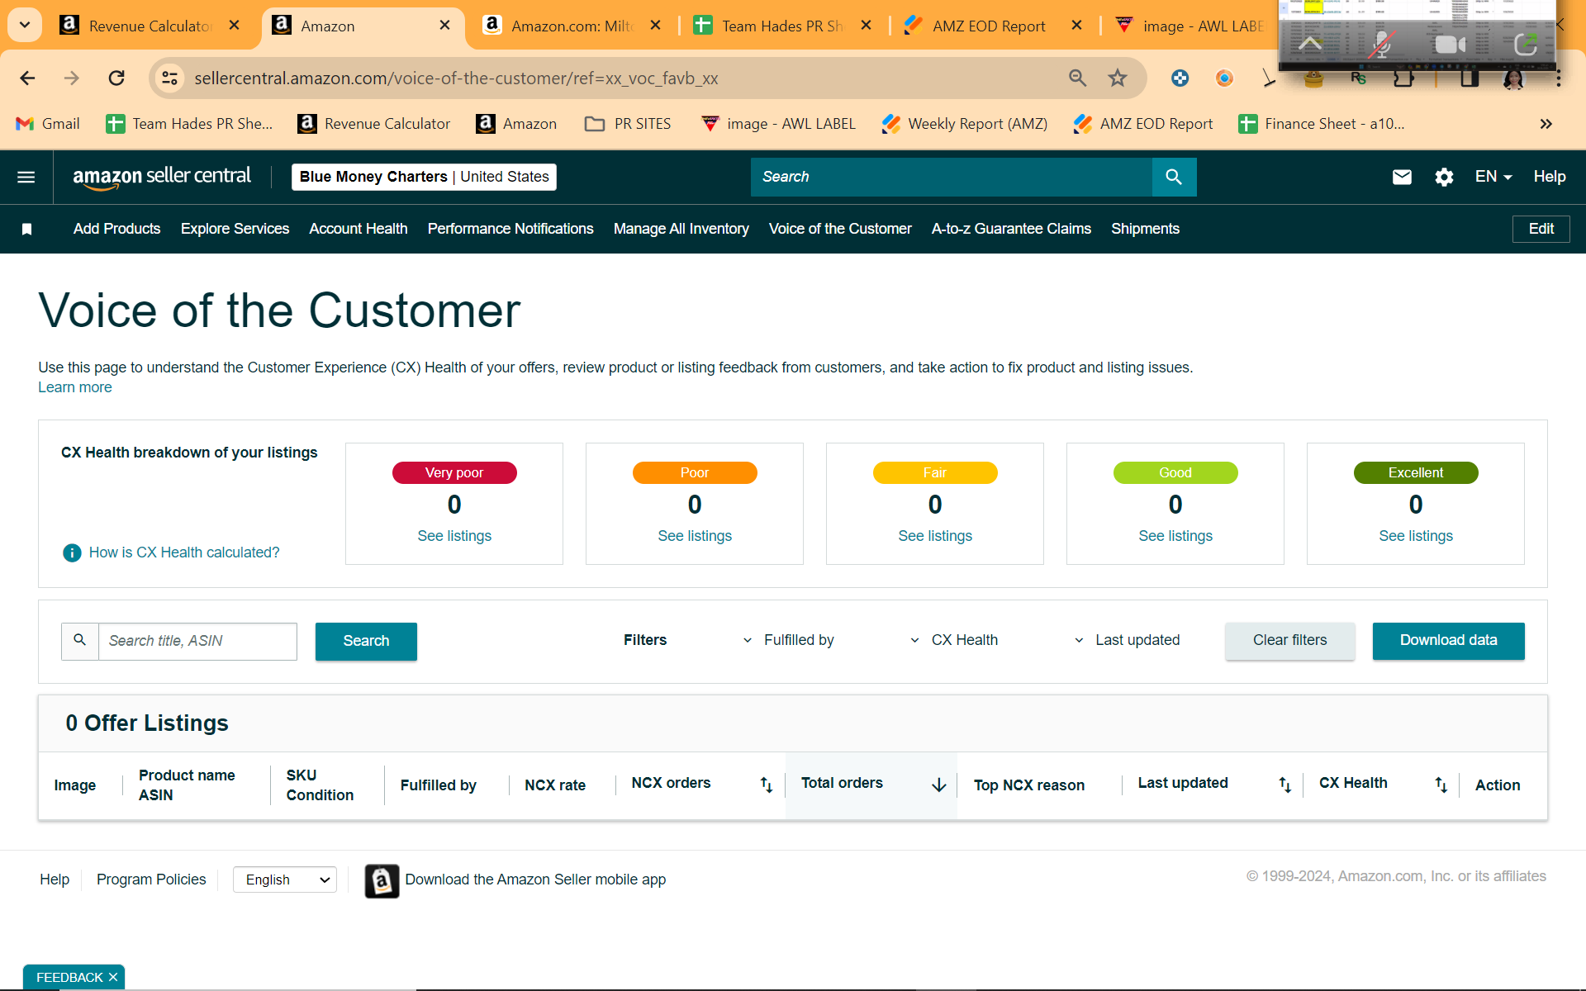Screen dimensions: 1586x991
Task: Click Clear filters
Action: pyautogui.click(x=1290, y=641)
